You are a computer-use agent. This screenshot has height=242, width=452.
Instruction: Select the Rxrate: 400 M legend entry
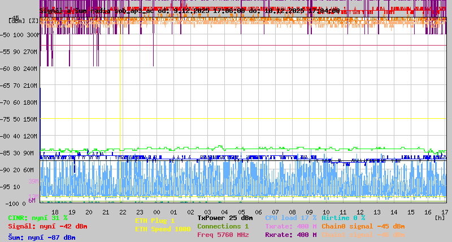click(291, 235)
